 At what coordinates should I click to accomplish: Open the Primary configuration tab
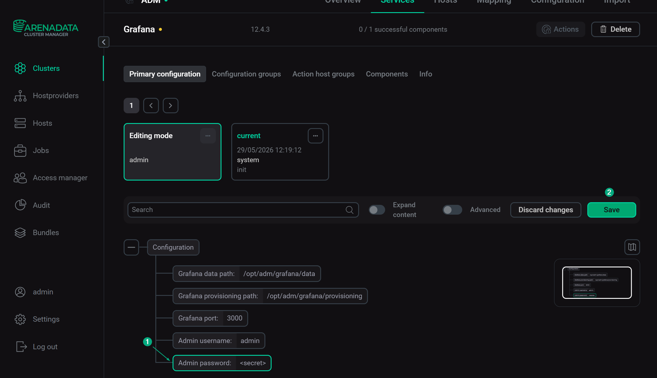165,74
